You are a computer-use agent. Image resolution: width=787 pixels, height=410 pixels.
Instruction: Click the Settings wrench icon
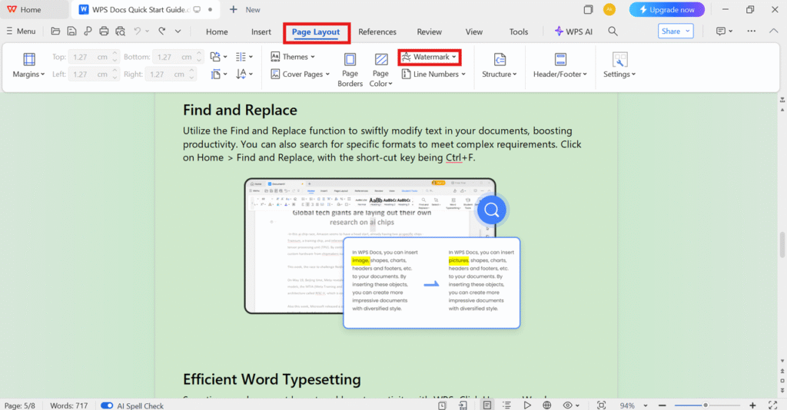pos(619,59)
